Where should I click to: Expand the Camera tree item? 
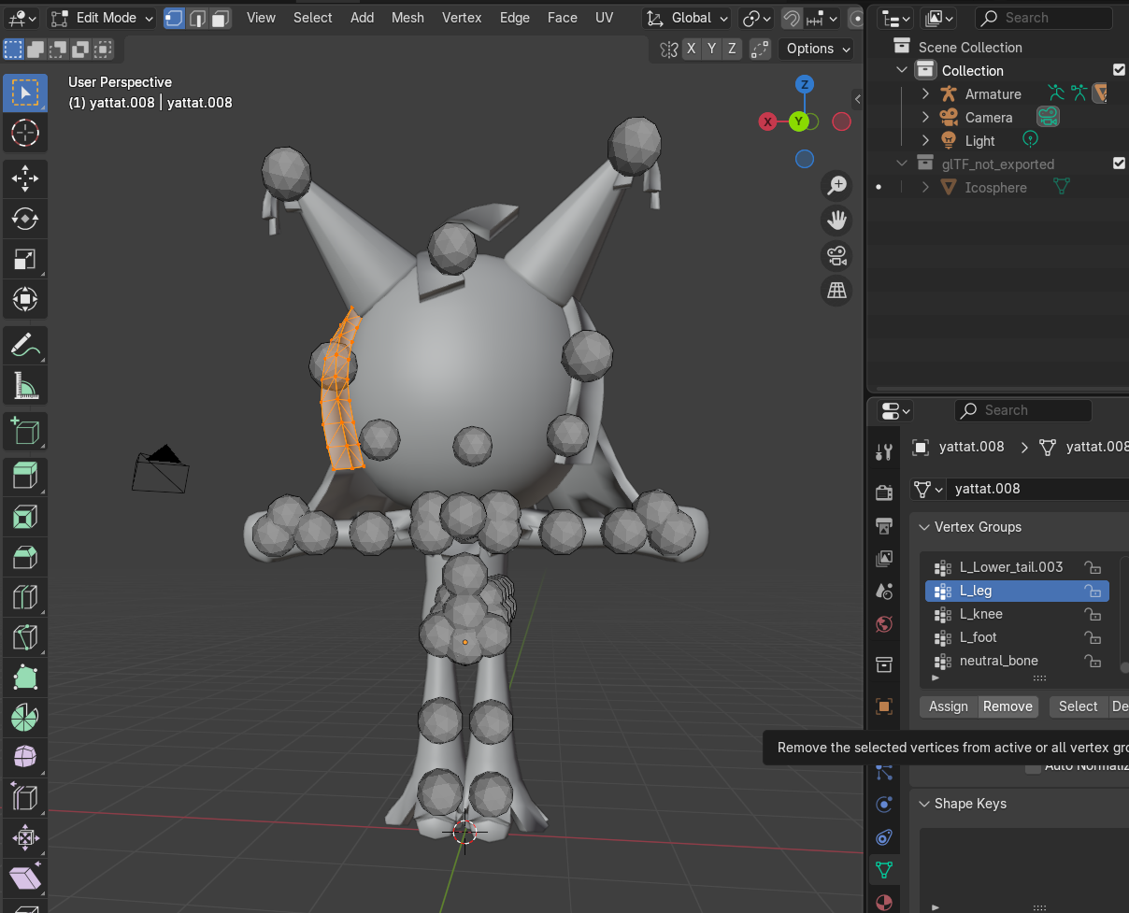(x=925, y=117)
